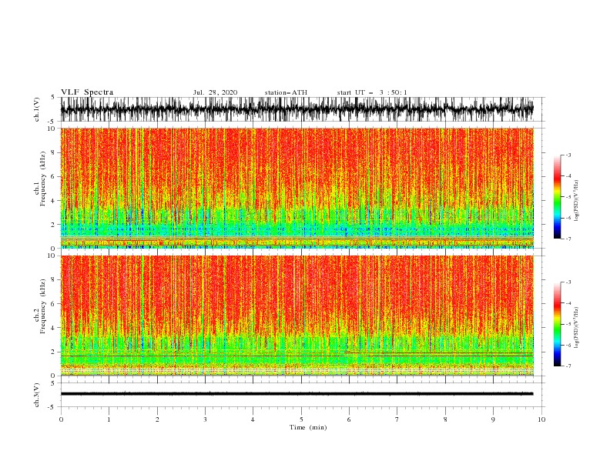Click the 'VLF Spectra' title text
This screenshot has height=471, width=610.
pyautogui.click(x=87, y=92)
